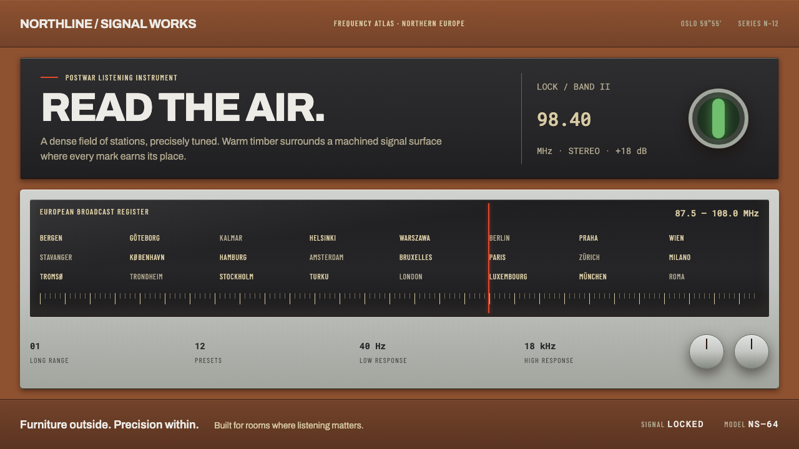Click the 87.5 — 108.0 MHz band range

click(x=717, y=213)
